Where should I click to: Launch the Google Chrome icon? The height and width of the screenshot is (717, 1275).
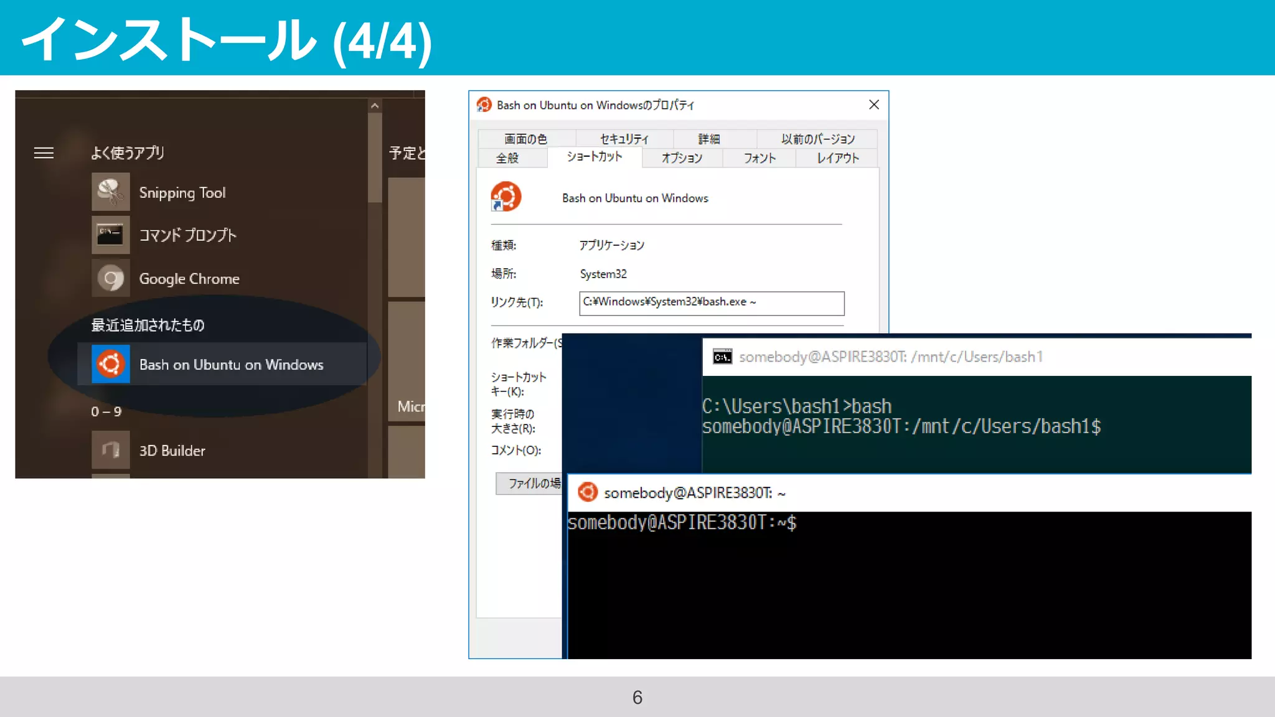(110, 278)
